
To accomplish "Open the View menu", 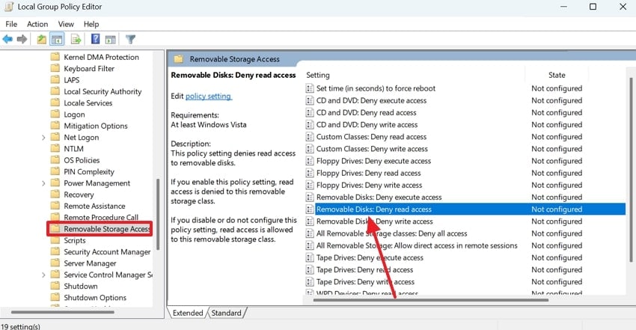I will tap(66, 25).
